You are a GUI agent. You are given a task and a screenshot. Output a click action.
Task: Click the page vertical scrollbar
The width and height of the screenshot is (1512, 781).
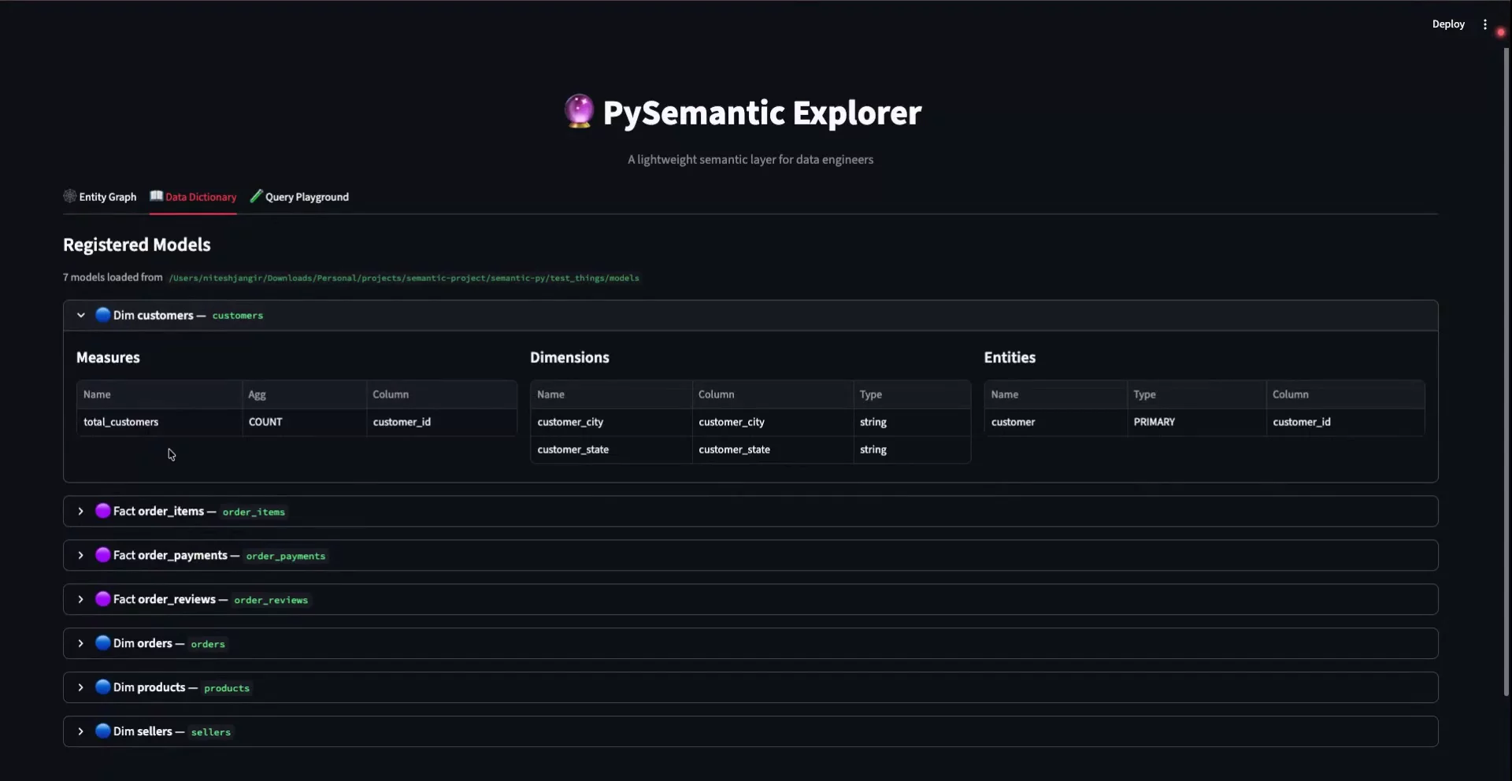click(1506, 370)
